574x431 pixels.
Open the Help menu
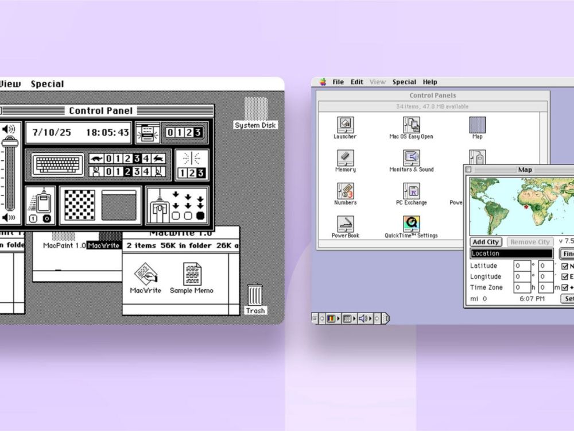tap(430, 82)
